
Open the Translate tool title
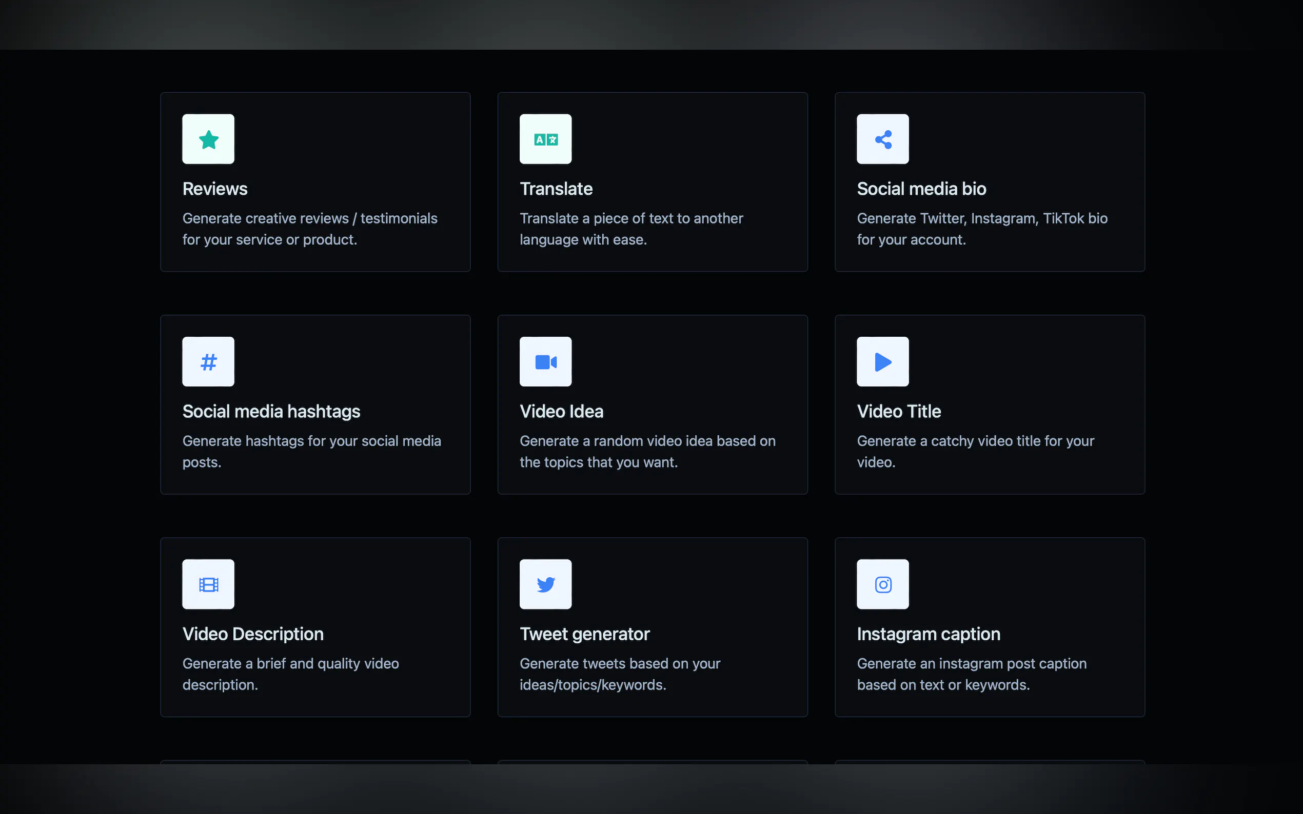(556, 189)
